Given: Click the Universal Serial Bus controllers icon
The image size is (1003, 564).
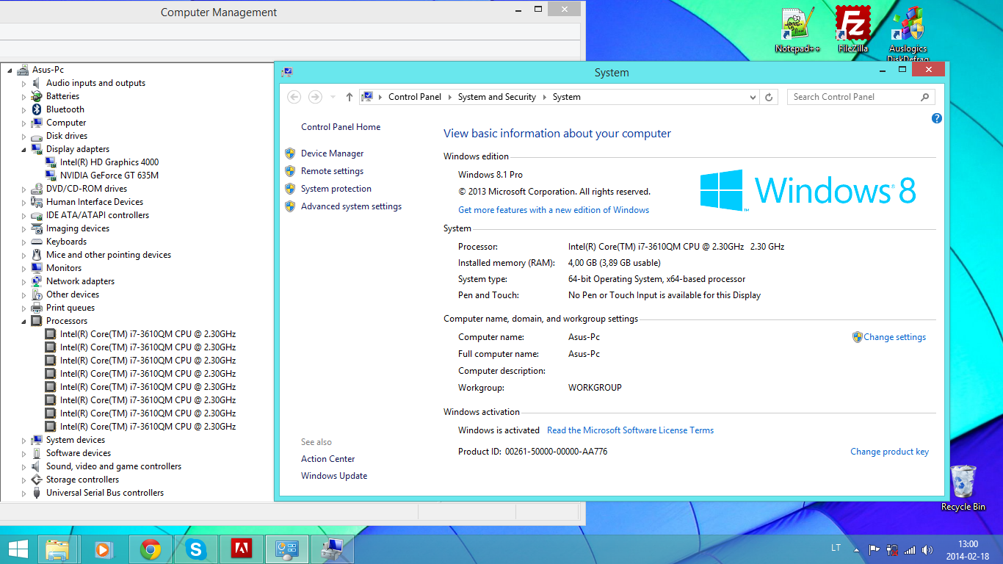Looking at the screenshot, I should click(x=37, y=493).
